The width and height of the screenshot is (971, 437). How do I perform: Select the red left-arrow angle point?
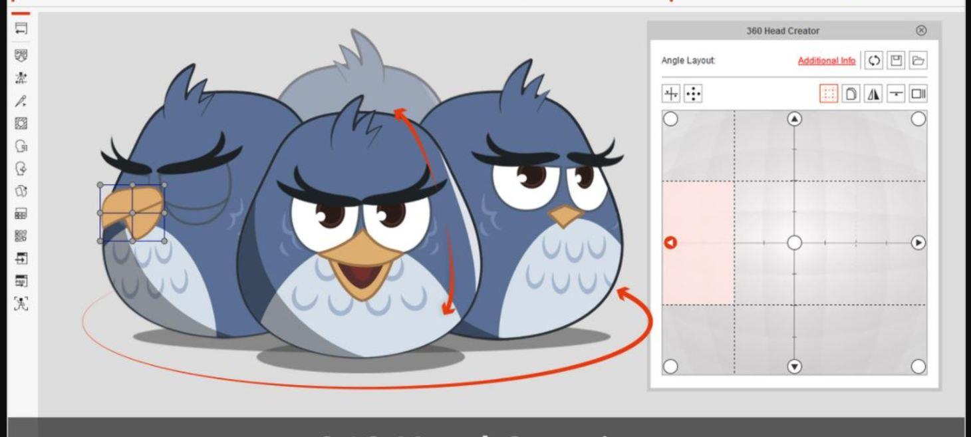[x=670, y=243]
